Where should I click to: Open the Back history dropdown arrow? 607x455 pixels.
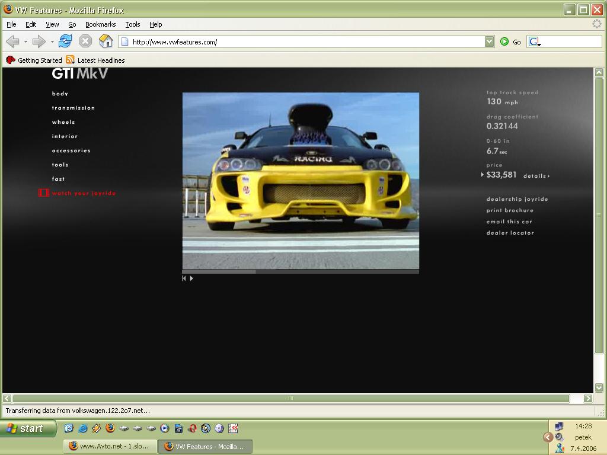(25, 41)
